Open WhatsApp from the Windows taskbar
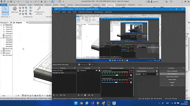 [87, 103]
